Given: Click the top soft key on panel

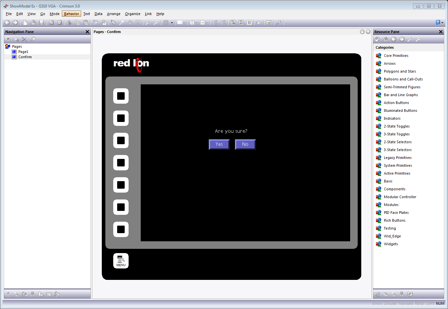Looking at the screenshot, I should click(x=121, y=96).
